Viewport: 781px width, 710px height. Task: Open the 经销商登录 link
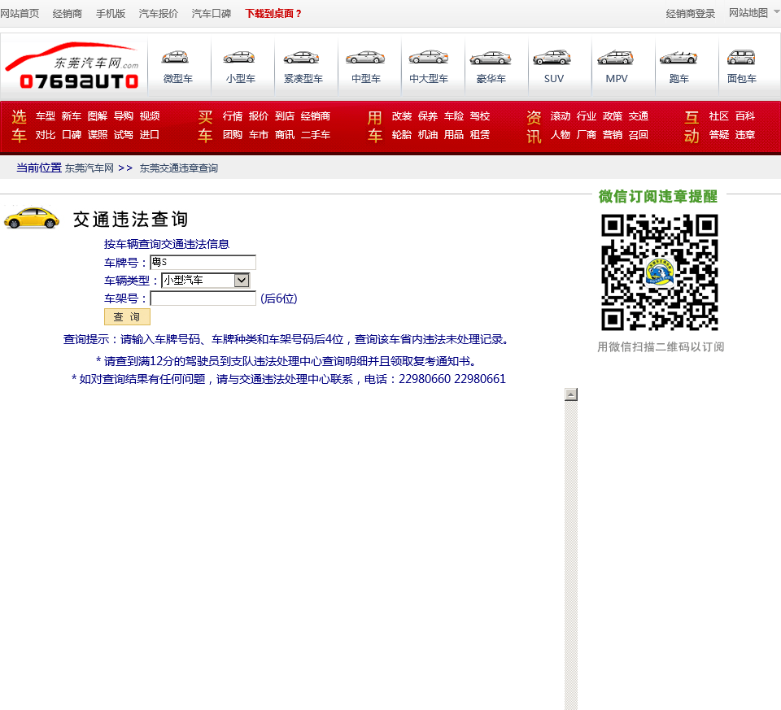click(x=691, y=14)
